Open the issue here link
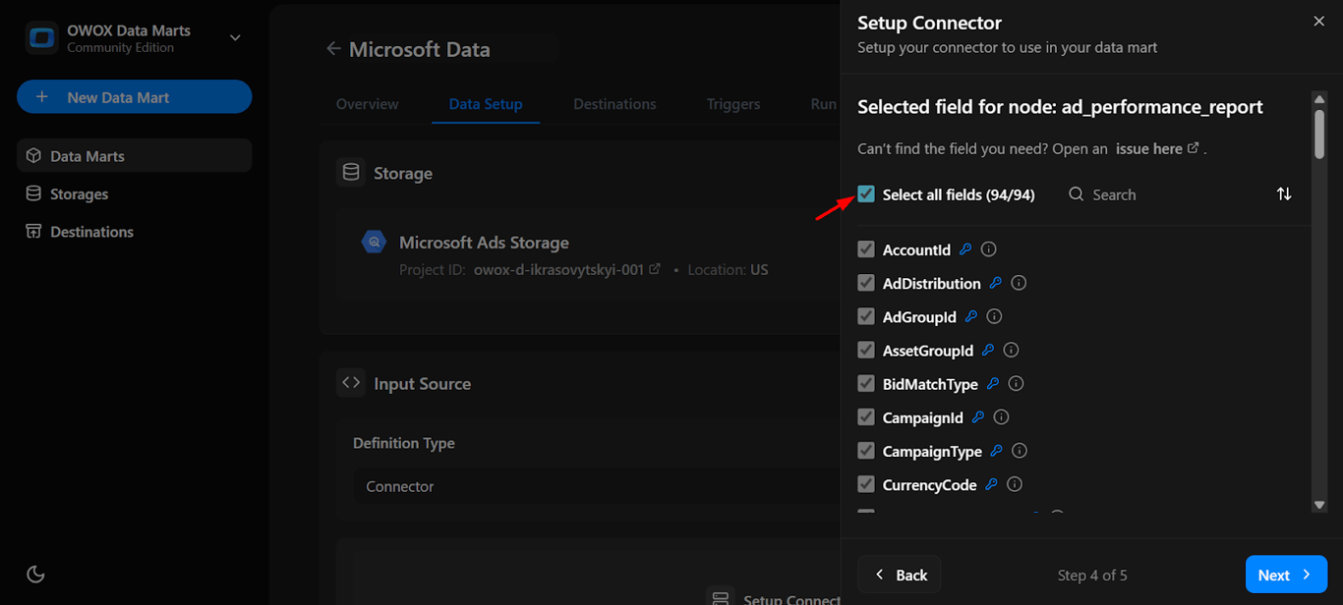The height and width of the screenshot is (605, 1343). click(x=1157, y=148)
